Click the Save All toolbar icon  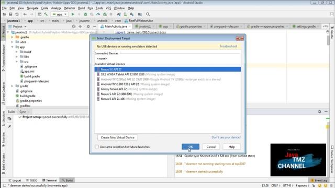click(10, 14)
